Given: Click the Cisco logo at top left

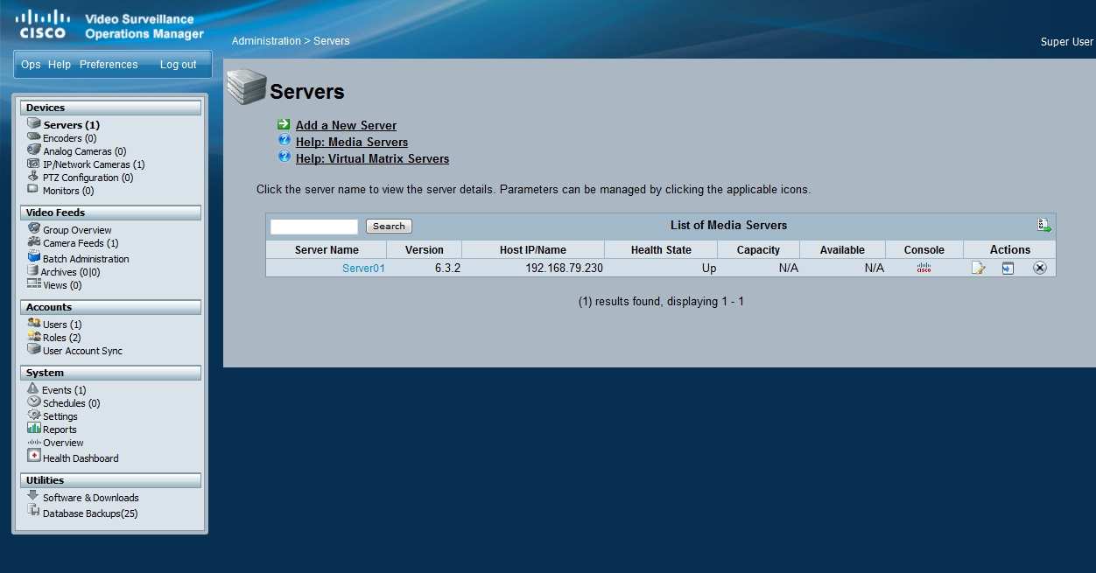Looking at the screenshot, I should pyautogui.click(x=44, y=24).
